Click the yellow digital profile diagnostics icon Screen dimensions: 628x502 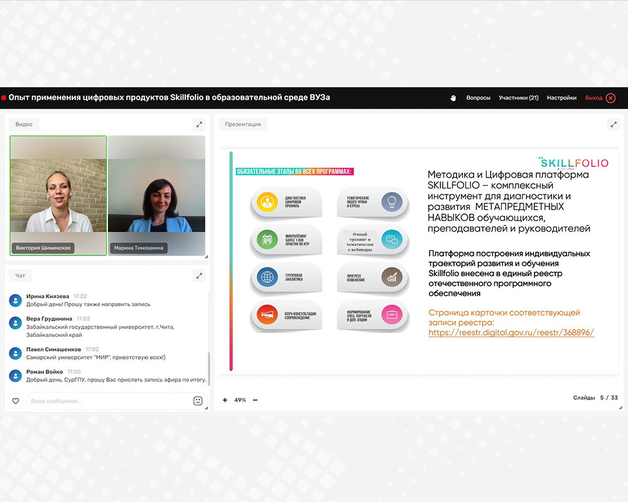click(x=267, y=202)
